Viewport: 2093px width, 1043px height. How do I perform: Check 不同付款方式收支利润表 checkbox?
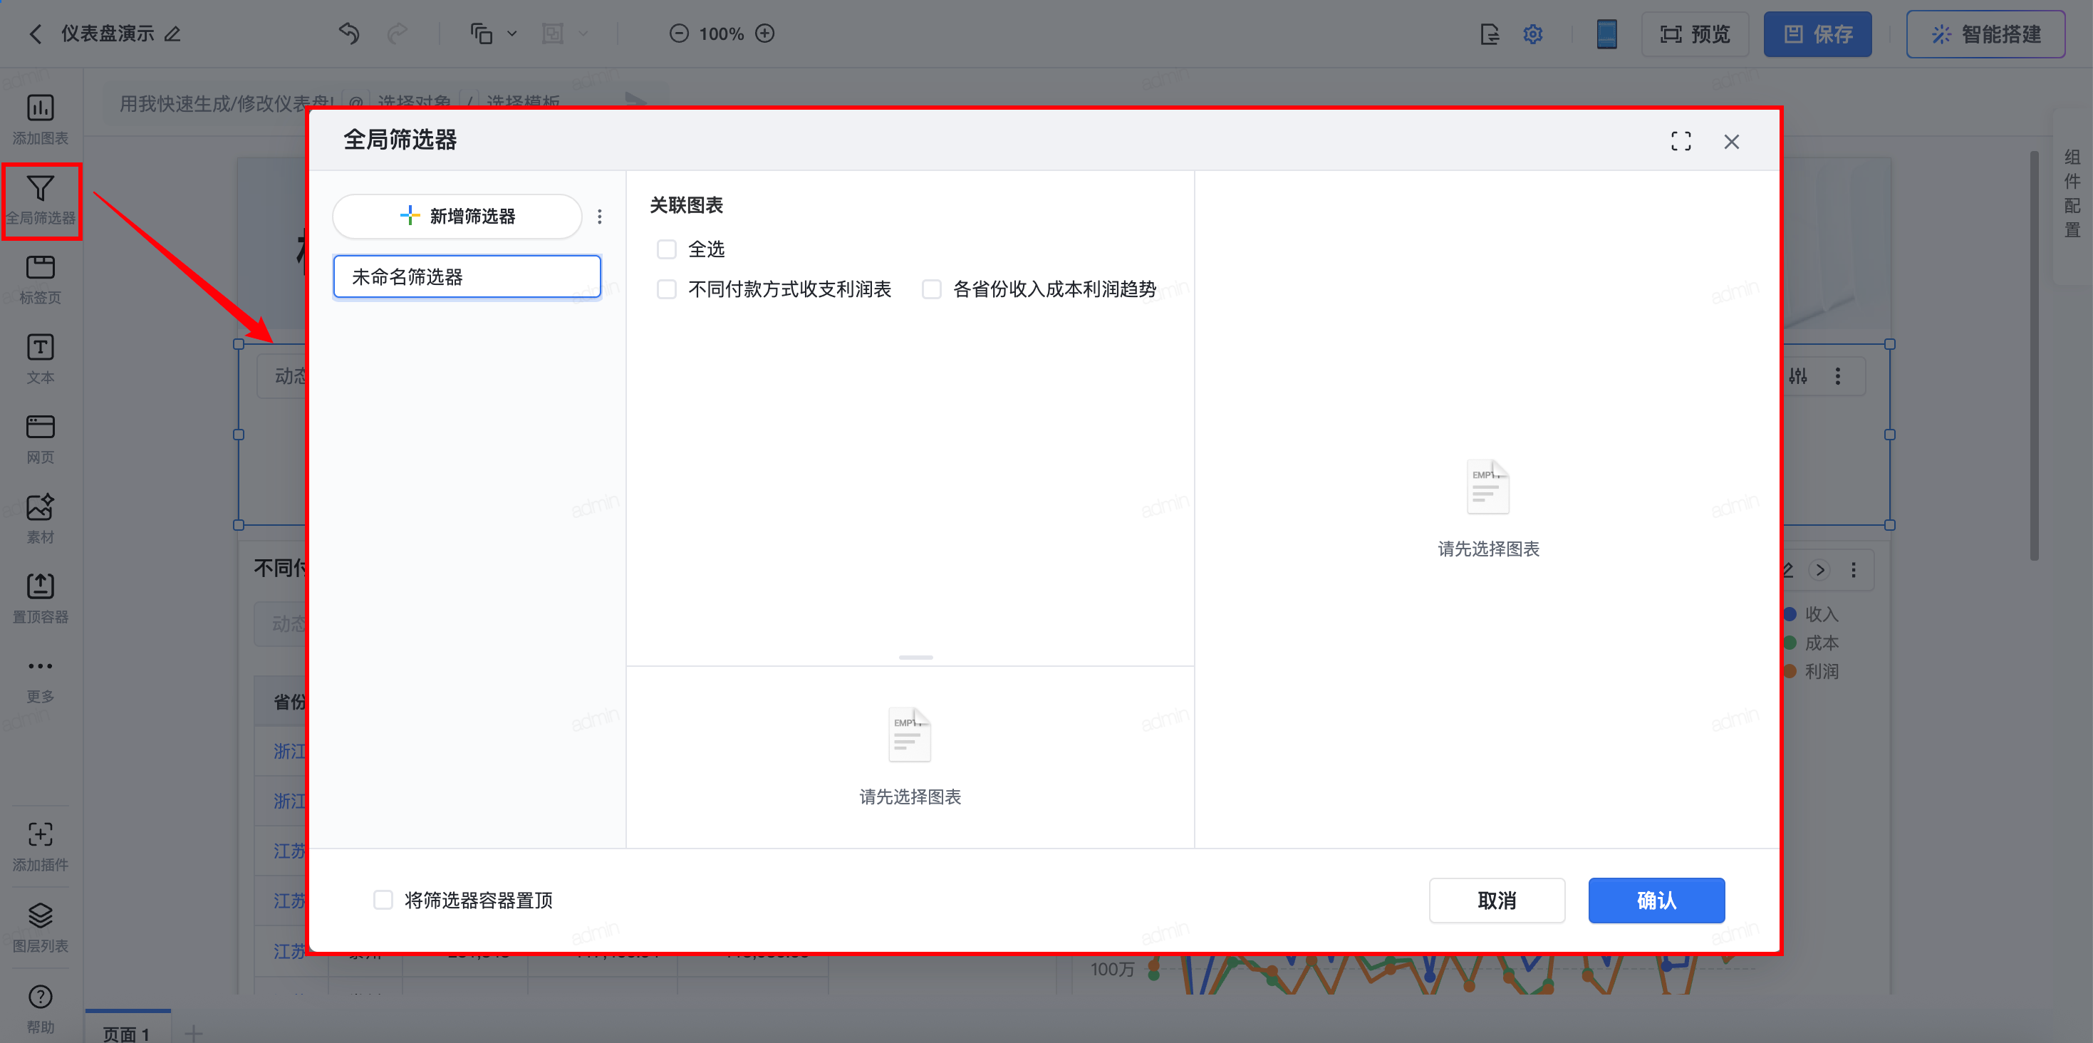tap(666, 289)
